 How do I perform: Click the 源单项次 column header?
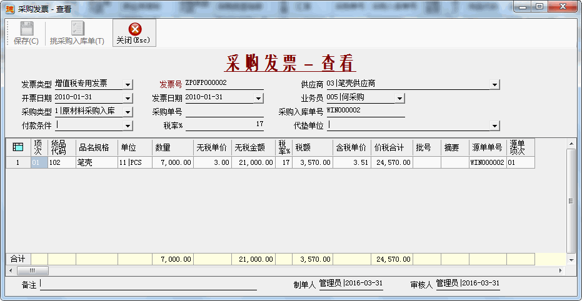point(520,147)
